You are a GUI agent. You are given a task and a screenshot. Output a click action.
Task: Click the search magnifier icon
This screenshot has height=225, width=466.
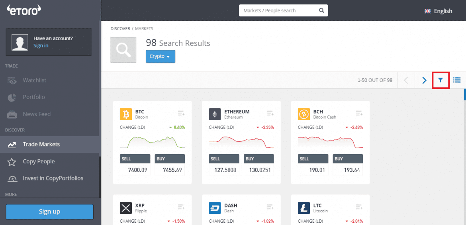pyautogui.click(x=321, y=11)
